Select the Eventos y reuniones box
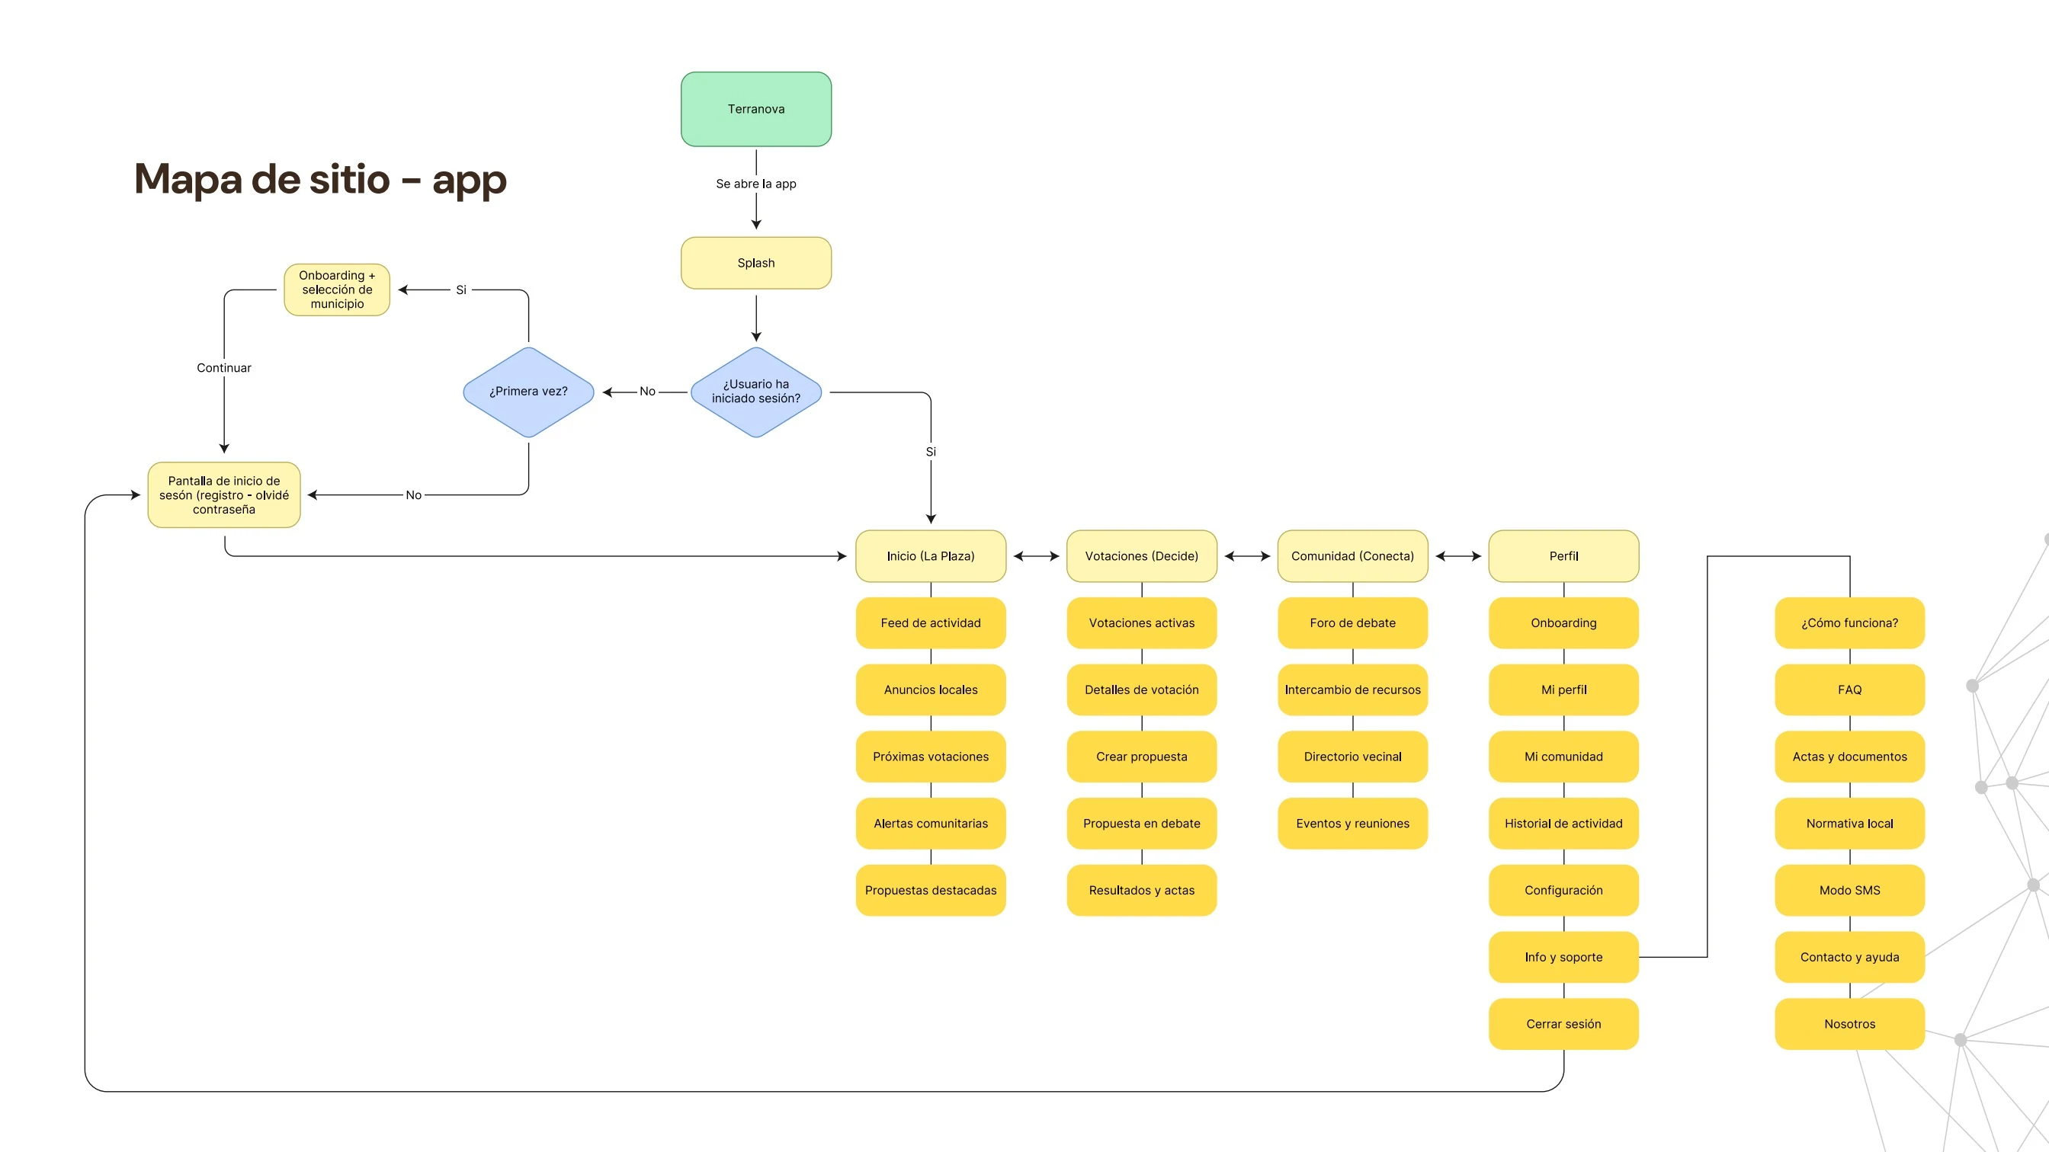The height and width of the screenshot is (1152, 2049). [1352, 823]
